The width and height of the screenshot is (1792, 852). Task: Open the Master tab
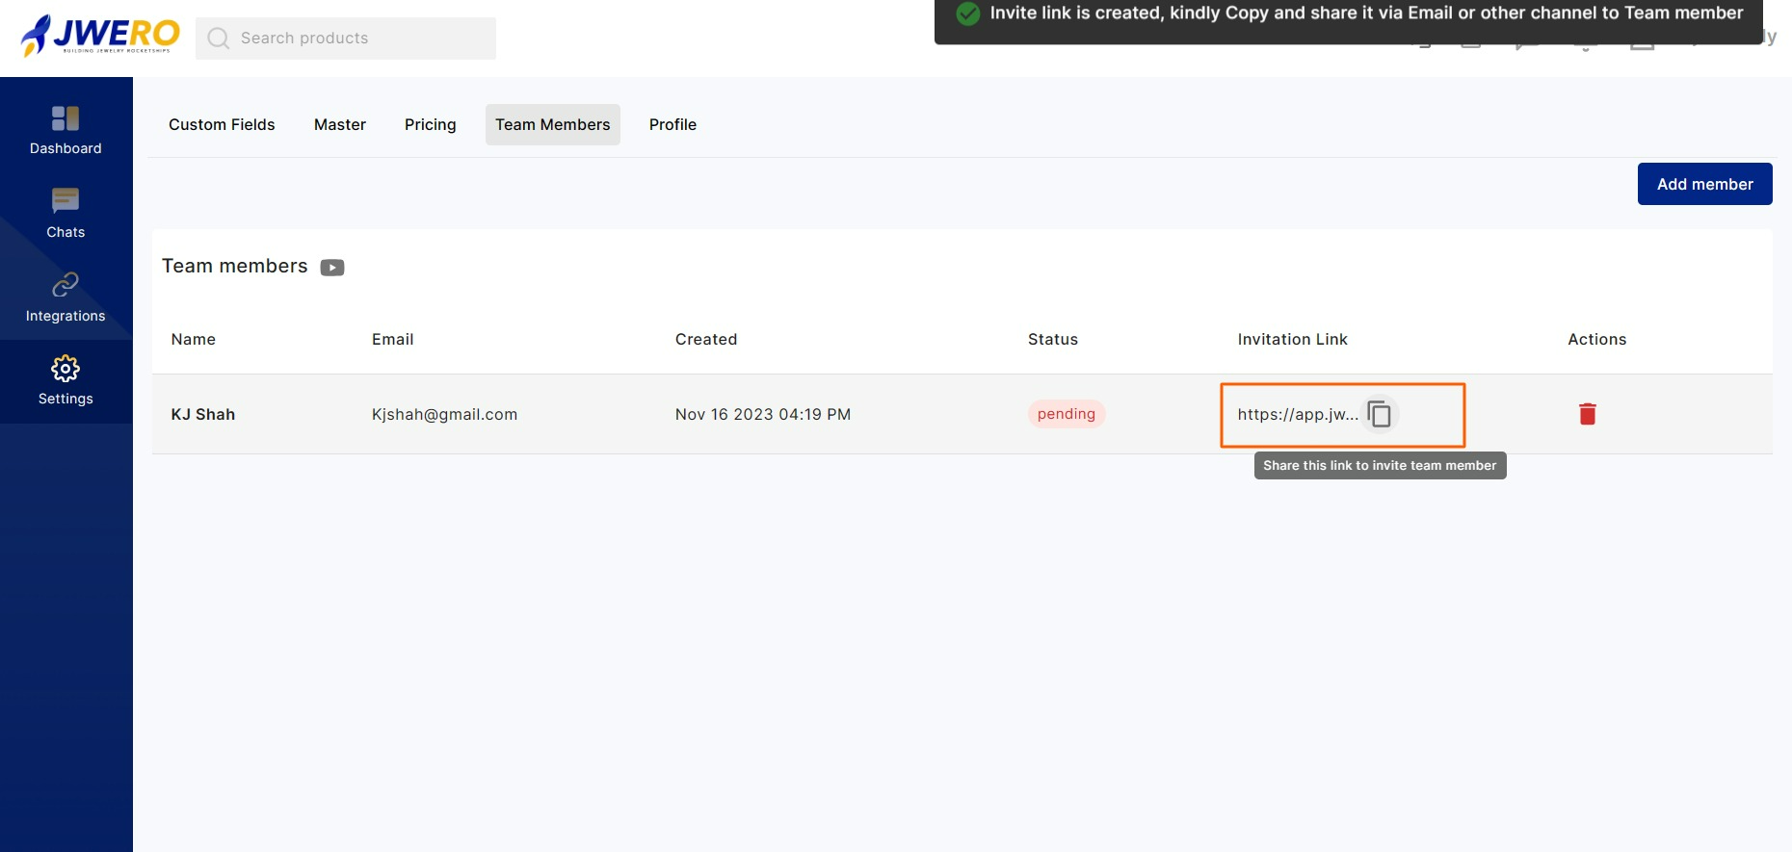coord(340,125)
